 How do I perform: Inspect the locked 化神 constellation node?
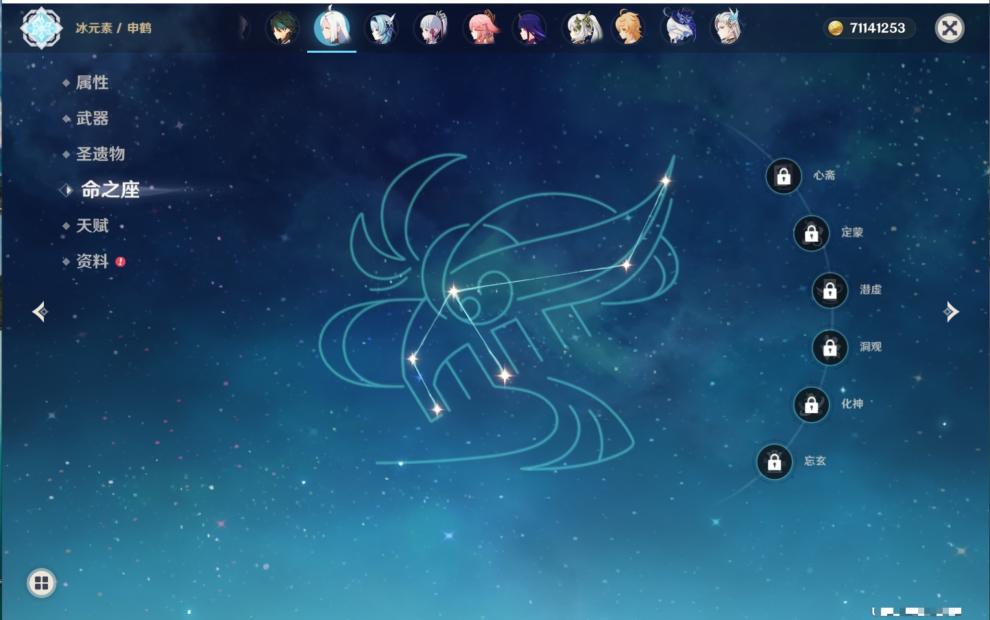tap(812, 405)
